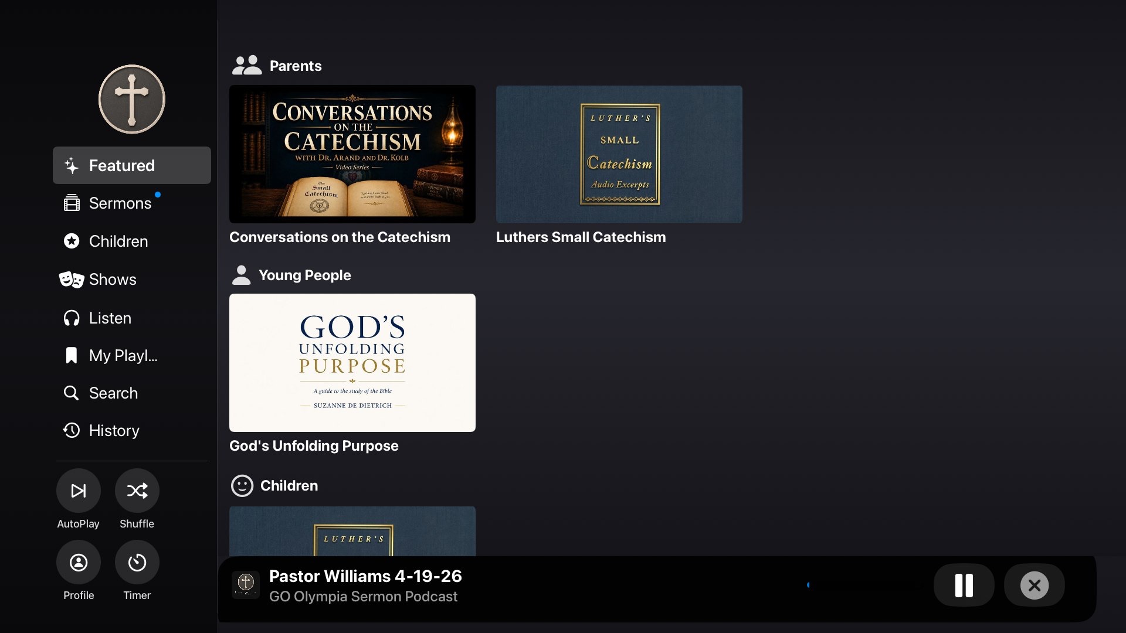Click the God's Unfolding Purpose title

click(x=314, y=445)
